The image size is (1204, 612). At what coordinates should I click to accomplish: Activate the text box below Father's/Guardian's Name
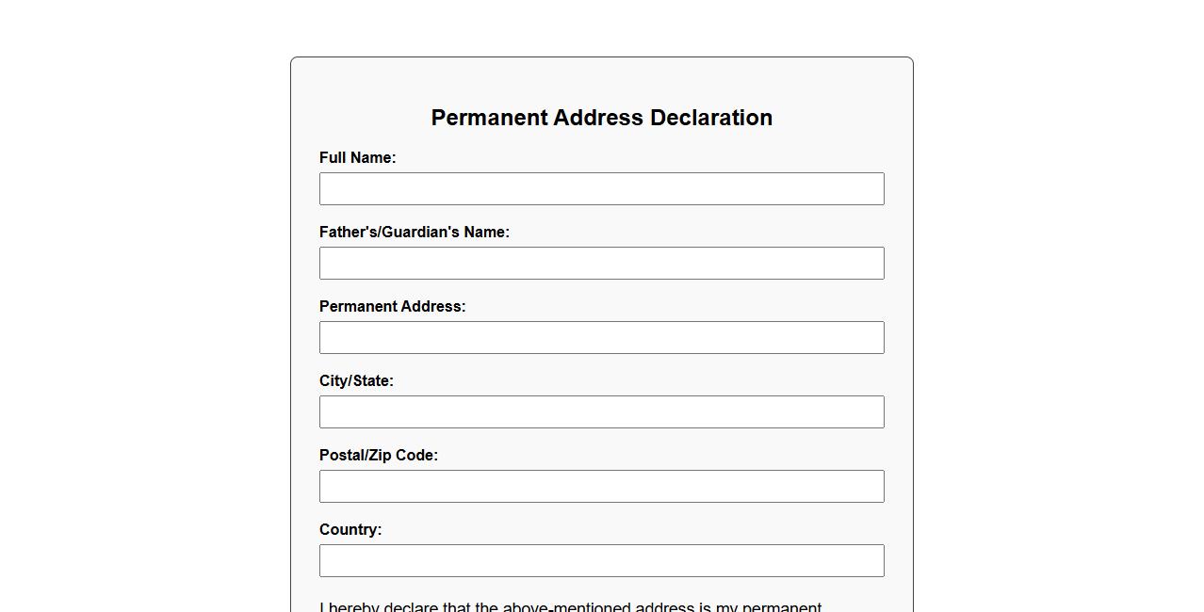(x=601, y=263)
